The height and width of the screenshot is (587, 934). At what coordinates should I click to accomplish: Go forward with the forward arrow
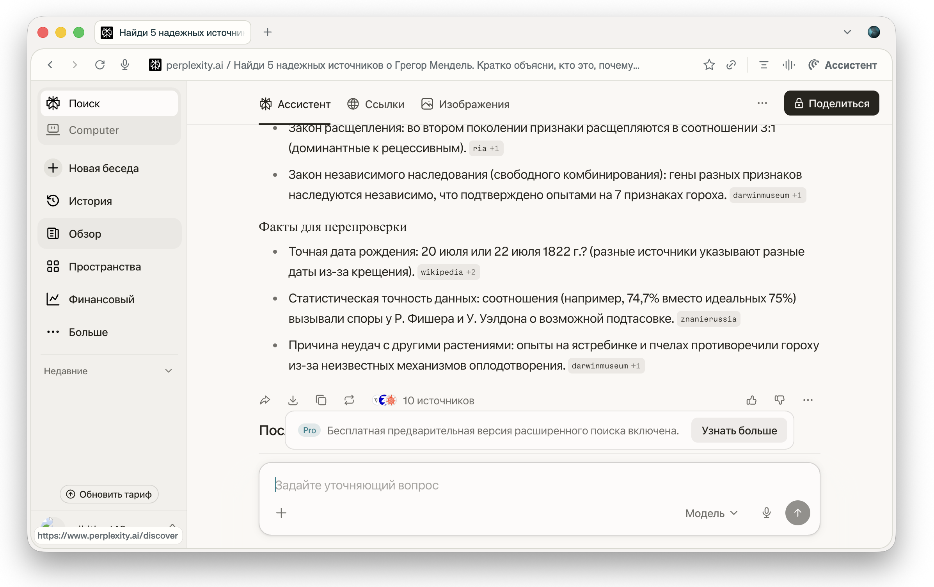coord(75,65)
